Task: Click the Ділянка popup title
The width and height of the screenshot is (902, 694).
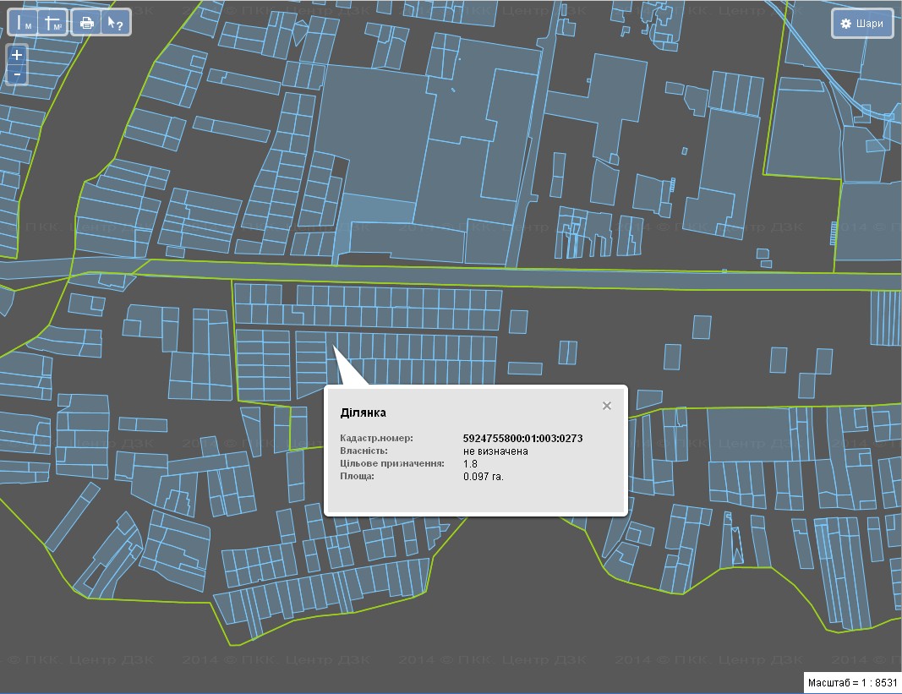Action: click(363, 413)
